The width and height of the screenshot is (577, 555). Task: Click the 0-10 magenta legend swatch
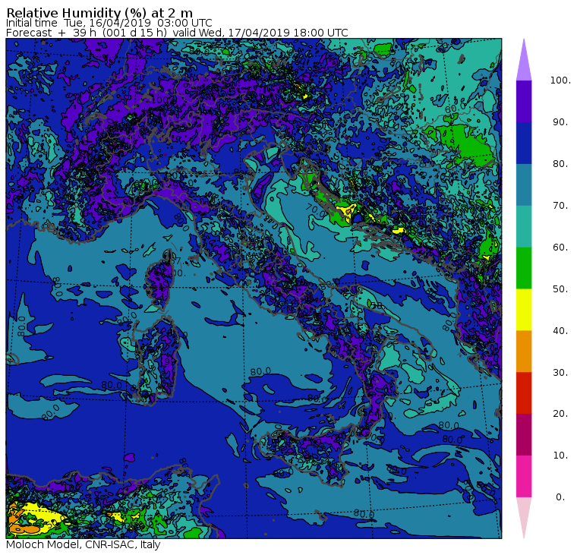tap(524, 476)
